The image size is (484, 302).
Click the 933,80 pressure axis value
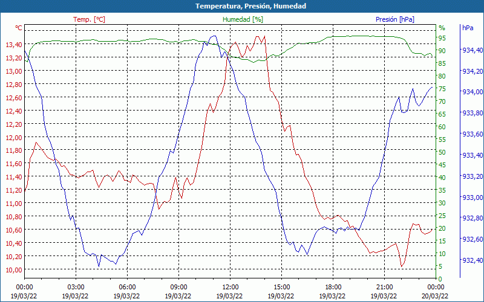coord(472,113)
